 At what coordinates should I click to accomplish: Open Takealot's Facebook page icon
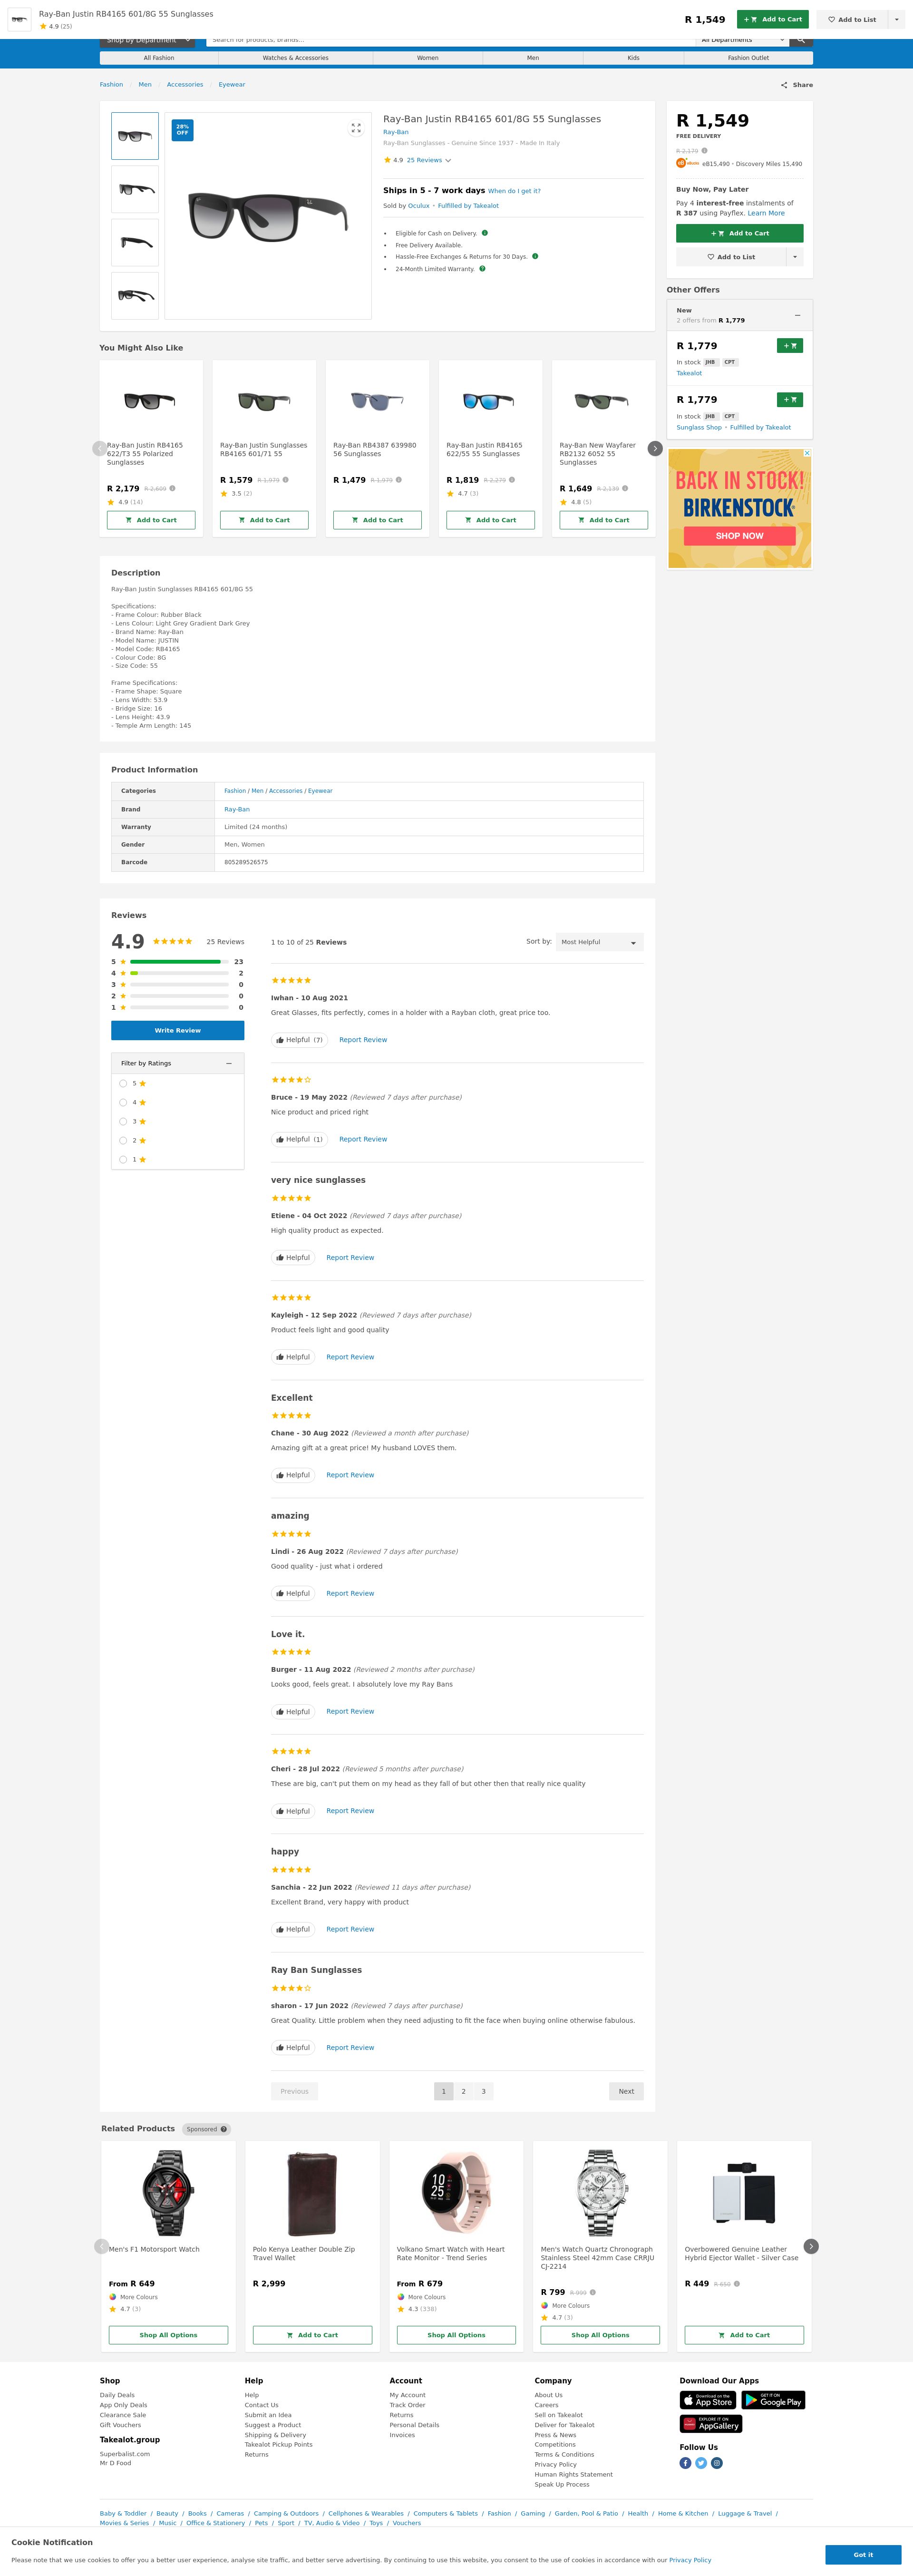[685, 2463]
